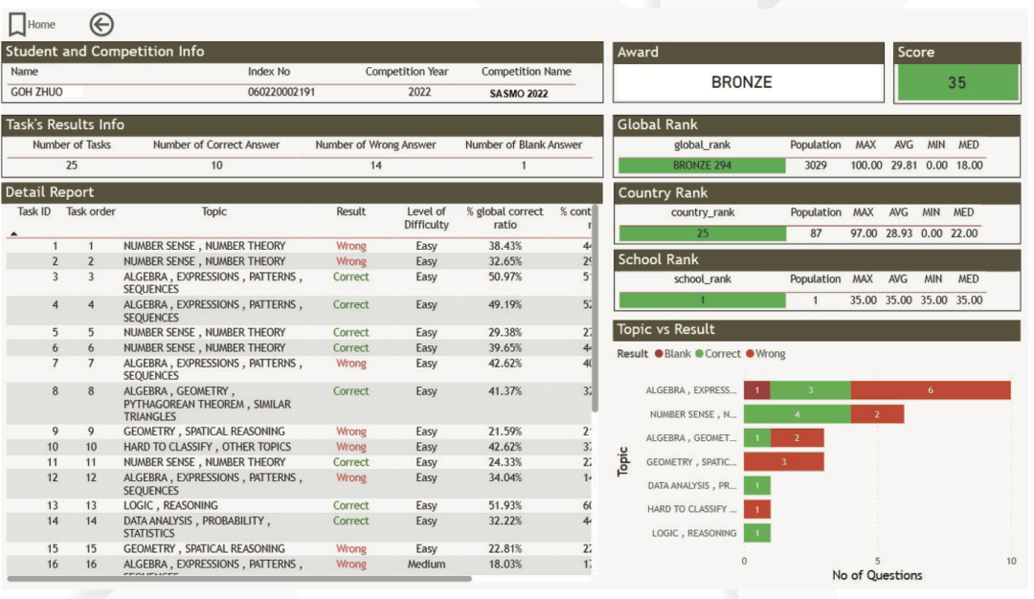The height and width of the screenshot is (599, 1034).
Task: Click the green Score 35 box
Action: click(x=956, y=83)
